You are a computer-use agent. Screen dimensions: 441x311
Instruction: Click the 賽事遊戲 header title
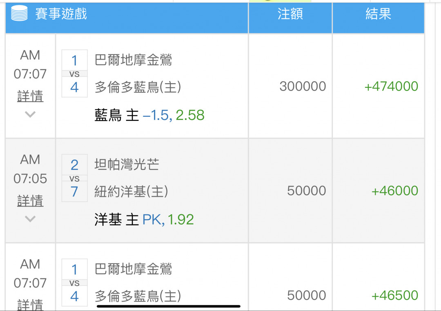(x=61, y=13)
